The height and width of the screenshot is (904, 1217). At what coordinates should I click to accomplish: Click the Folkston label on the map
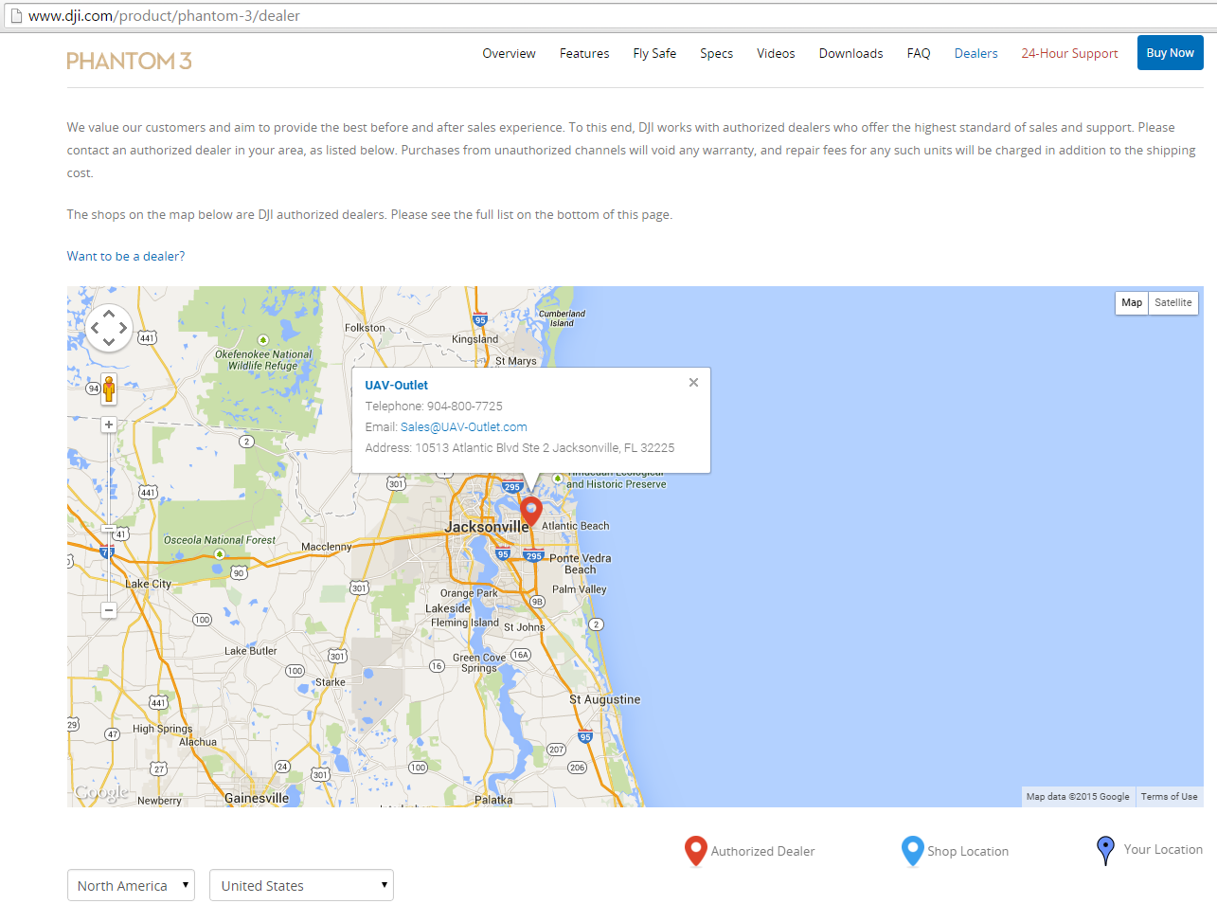[365, 328]
